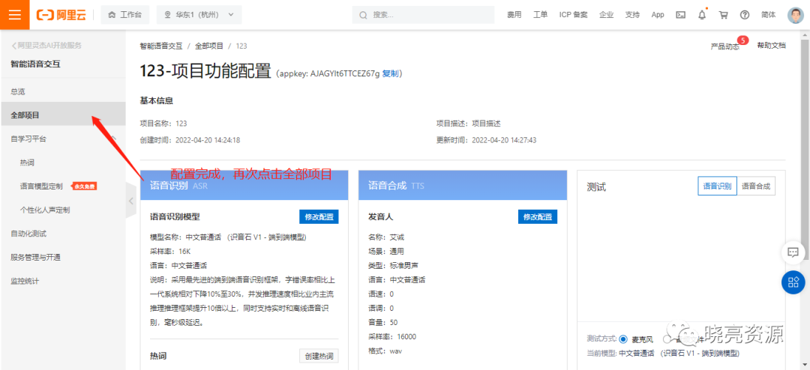Open 语言模型定制 in the sidebar
This screenshot has width=810, height=370.
click(42, 186)
